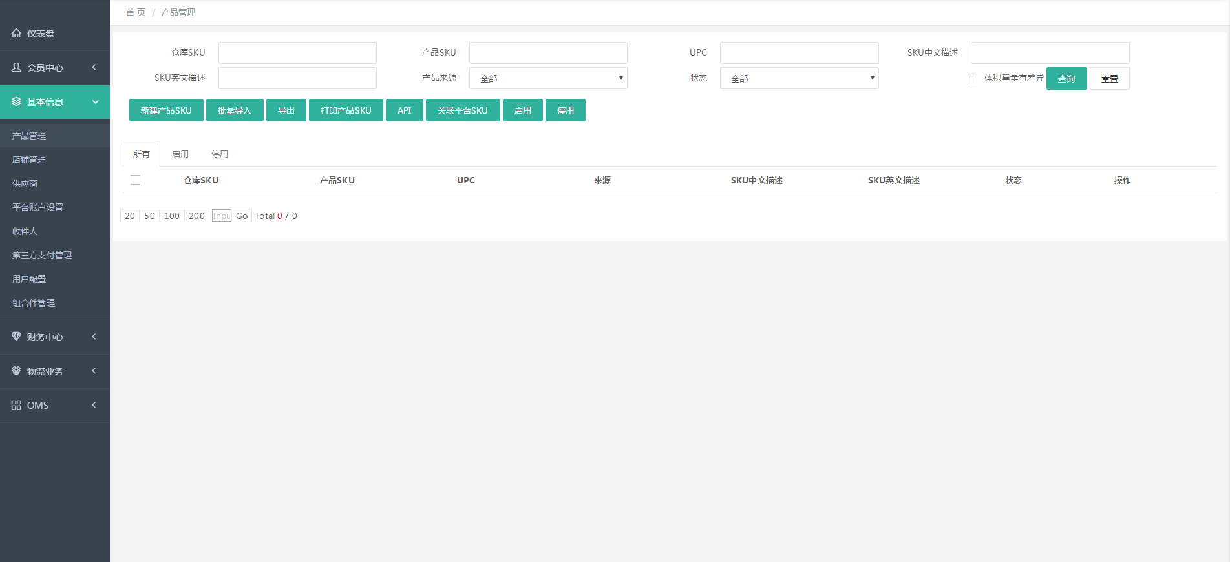Click the 关联平台SKU button
This screenshot has width=1230, height=562.
tap(463, 110)
